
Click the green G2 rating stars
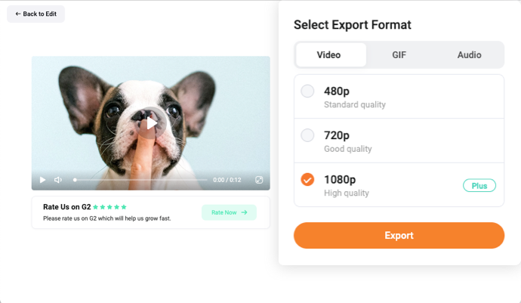point(109,207)
